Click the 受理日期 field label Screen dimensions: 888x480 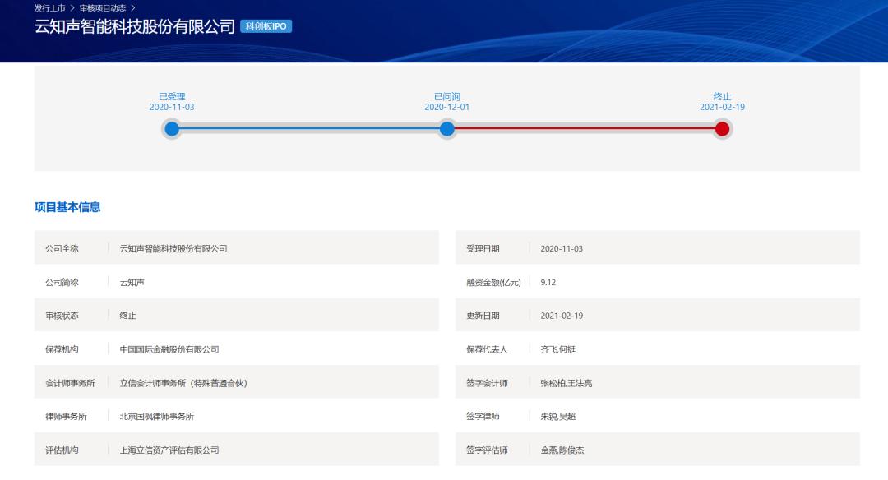tap(483, 248)
